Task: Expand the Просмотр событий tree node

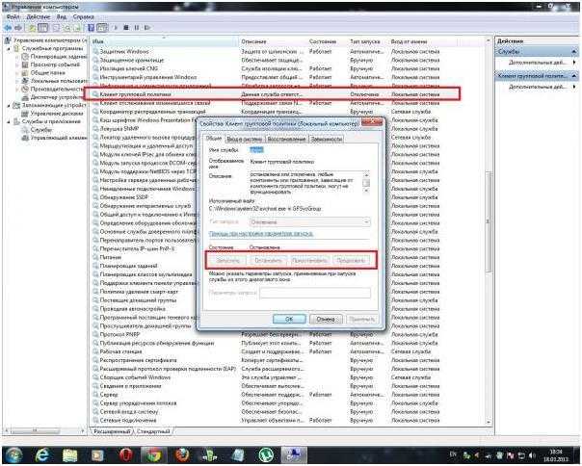Action: (x=17, y=65)
